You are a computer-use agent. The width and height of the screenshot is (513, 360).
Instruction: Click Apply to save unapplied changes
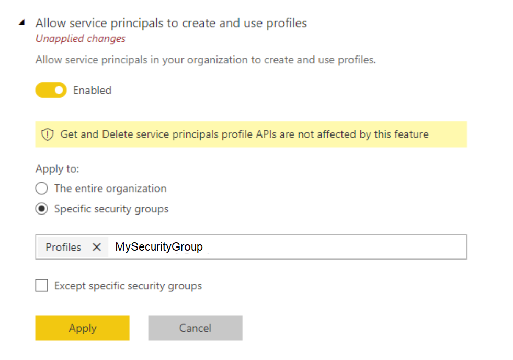coord(82,328)
